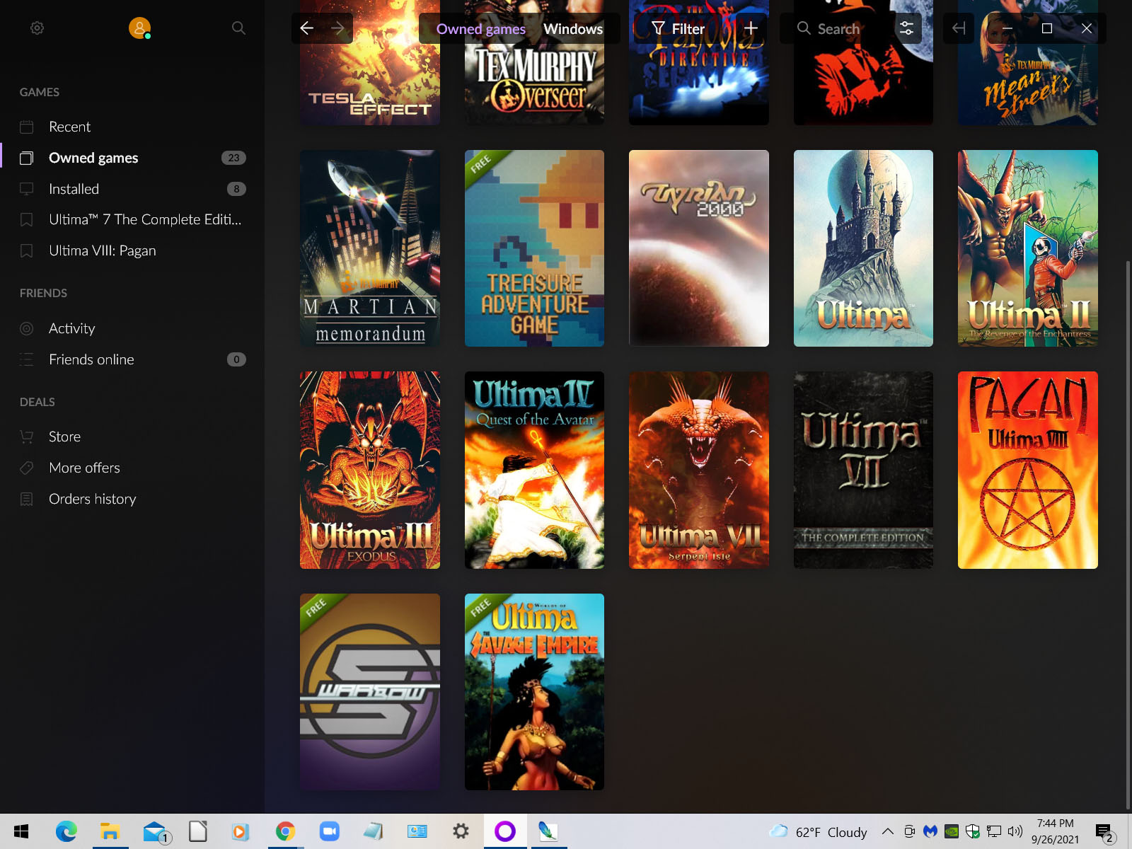
Task: Open Ultima II game cover
Action: pyautogui.click(x=1028, y=248)
